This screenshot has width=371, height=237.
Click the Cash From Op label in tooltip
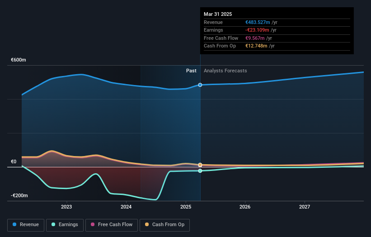[x=220, y=46]
